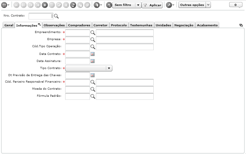Open the Tipo Contrato combo box

coord(89,68)
